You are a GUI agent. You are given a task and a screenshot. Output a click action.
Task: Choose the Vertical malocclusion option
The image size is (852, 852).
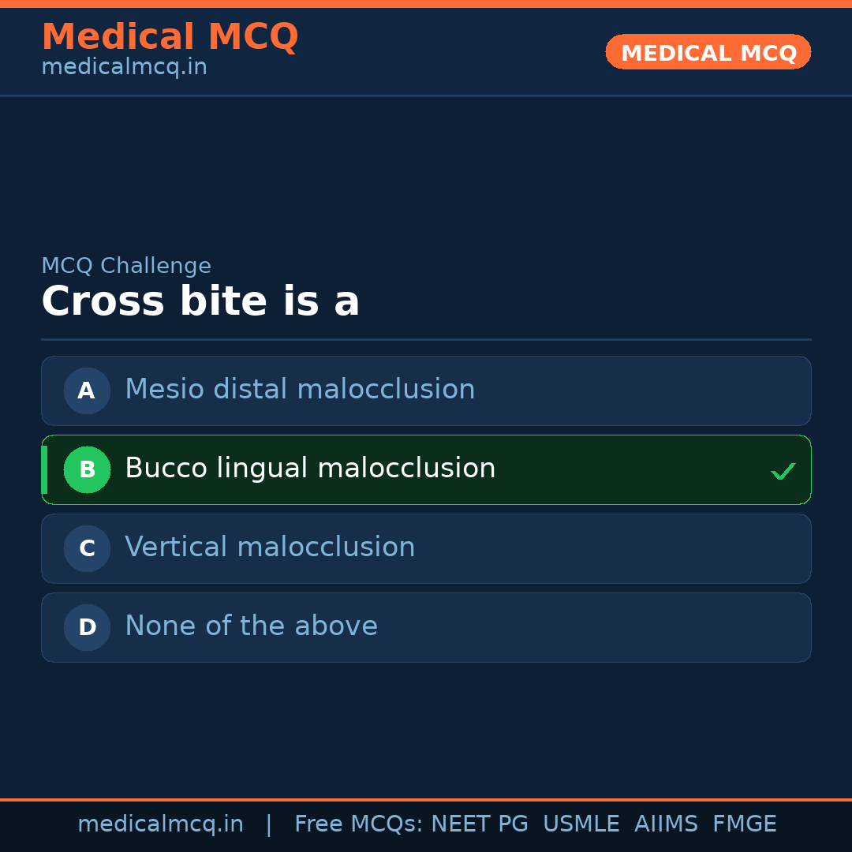270,547
